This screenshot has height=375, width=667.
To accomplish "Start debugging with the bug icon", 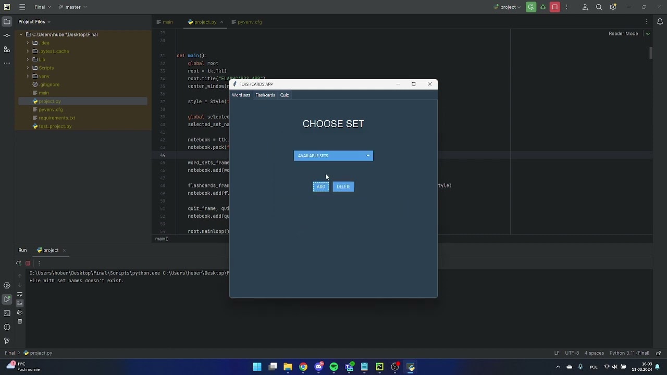I will pyautogui.click(x=543, y=7).
